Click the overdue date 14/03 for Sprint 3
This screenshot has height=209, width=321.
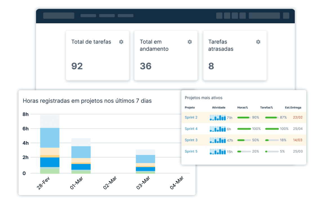[298, 140]
